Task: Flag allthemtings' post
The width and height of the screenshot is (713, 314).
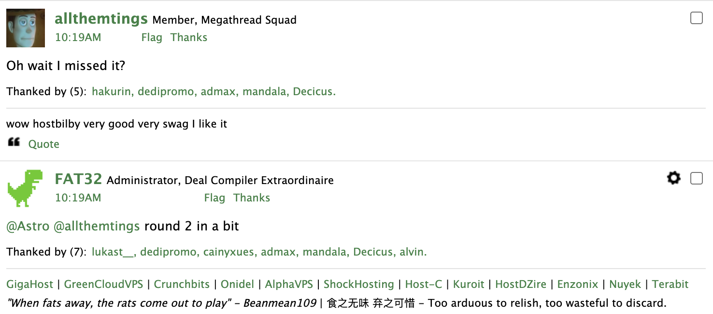Action: 152,37
